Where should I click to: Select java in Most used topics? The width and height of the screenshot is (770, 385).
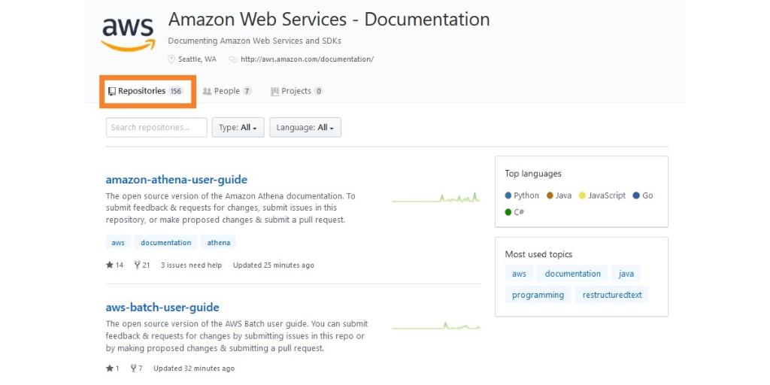tap(626, 274)
